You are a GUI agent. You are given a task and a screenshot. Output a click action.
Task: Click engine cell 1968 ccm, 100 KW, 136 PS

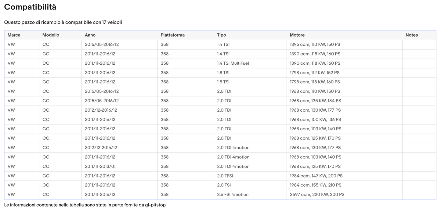coord(315,120)
